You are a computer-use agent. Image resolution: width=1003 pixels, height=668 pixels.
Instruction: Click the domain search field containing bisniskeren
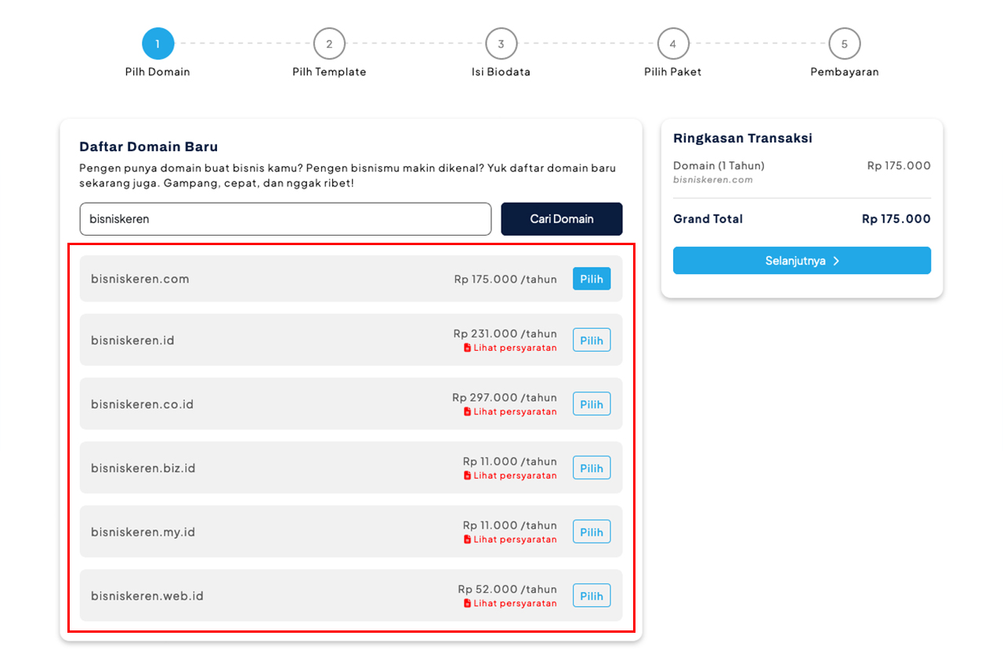click(x=285, y=219)
